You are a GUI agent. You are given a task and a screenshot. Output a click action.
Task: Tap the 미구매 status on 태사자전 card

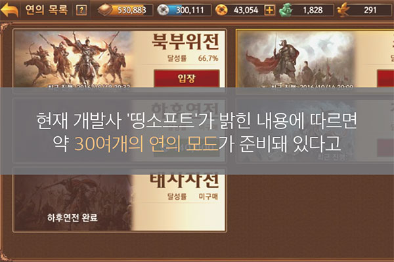[208, 196]
